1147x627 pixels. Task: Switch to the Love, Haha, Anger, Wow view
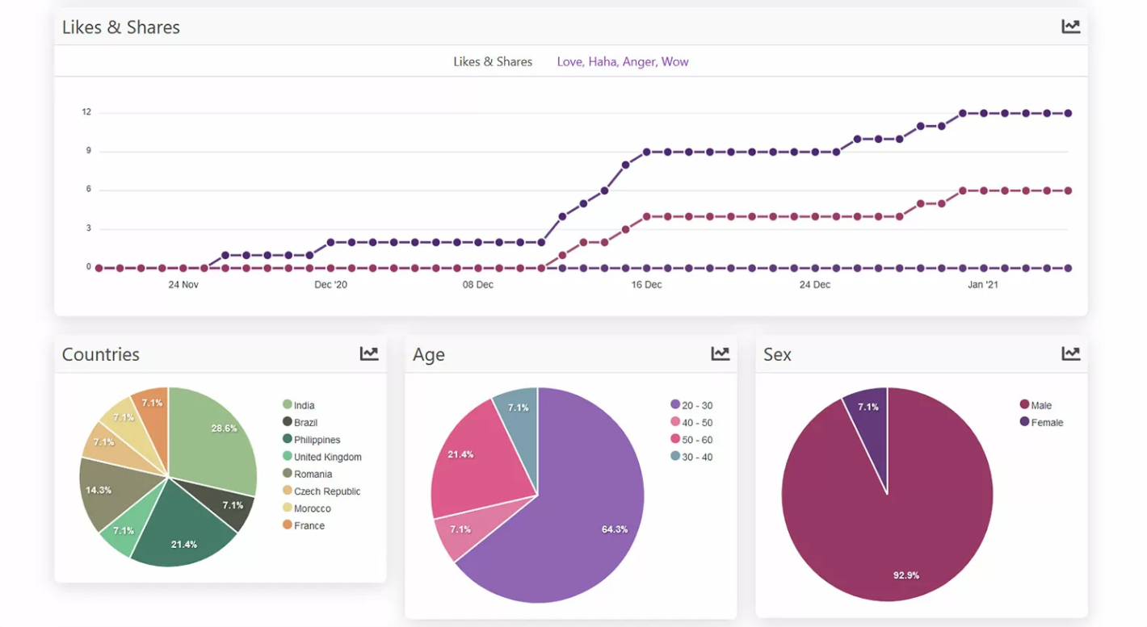[x=623, y=61]
